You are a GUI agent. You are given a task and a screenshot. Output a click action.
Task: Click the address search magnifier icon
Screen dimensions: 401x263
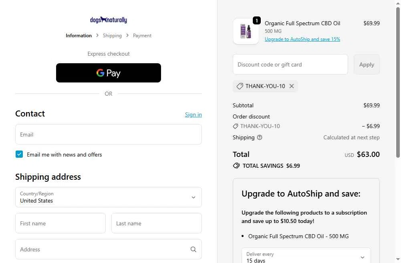click(x=193, y=249)
